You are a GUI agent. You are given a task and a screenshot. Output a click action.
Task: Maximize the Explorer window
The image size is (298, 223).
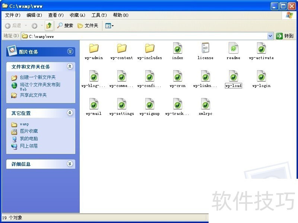pos(283,6)
